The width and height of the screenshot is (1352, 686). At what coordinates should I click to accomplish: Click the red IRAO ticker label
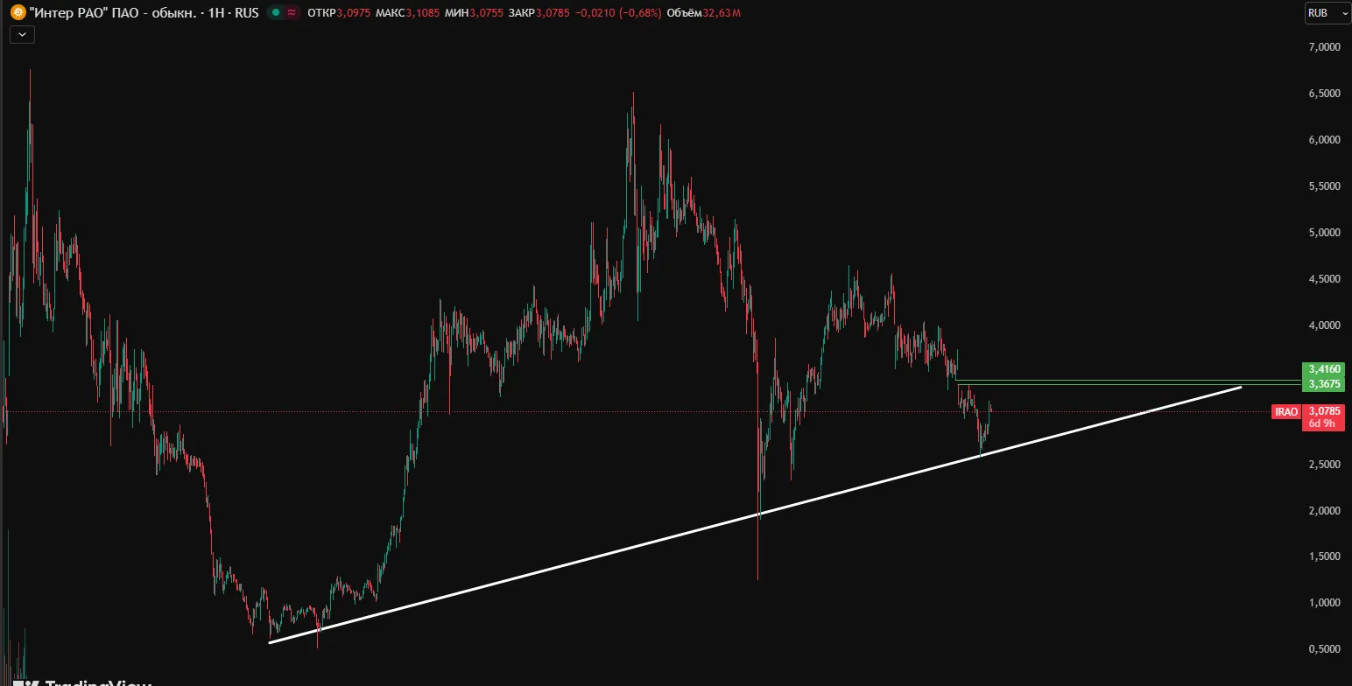[x=1285, y=411]
